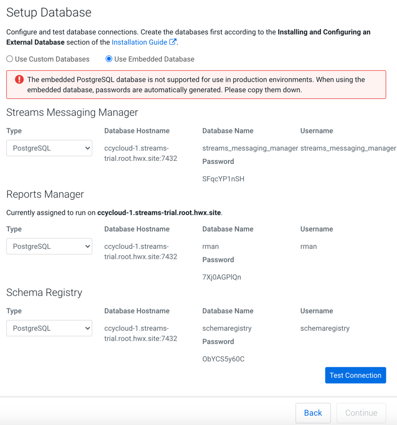Click the Schema Registry section heading

click(x=44, y=293)
